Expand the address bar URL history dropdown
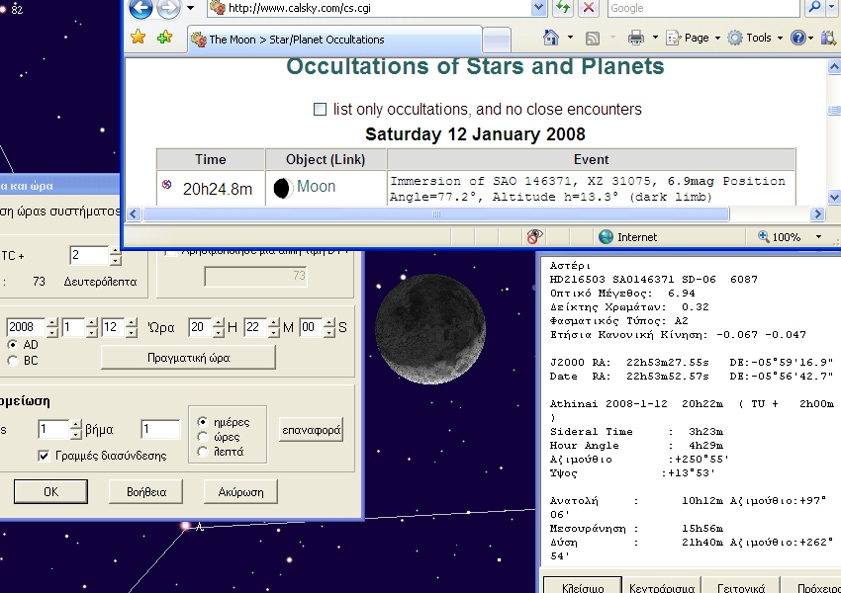 point(538,8)
